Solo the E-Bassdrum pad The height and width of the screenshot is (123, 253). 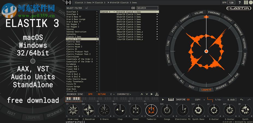(83, 116)
